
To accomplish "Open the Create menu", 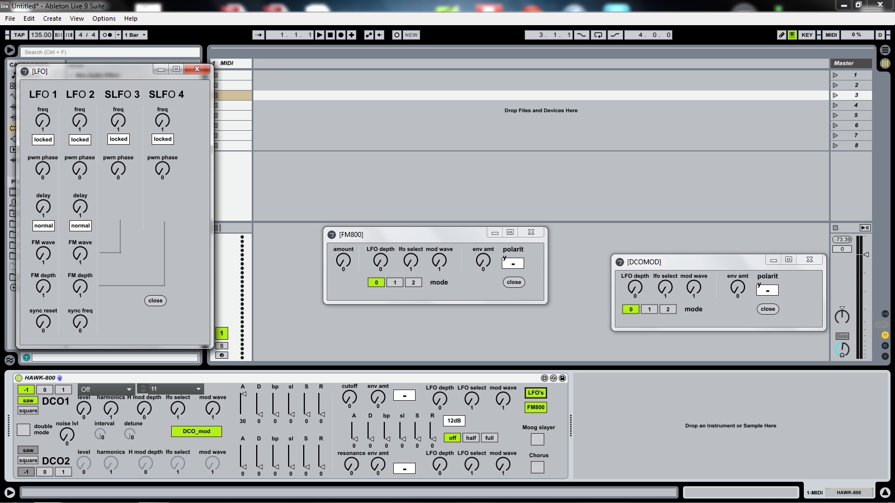I will [52, 18].
